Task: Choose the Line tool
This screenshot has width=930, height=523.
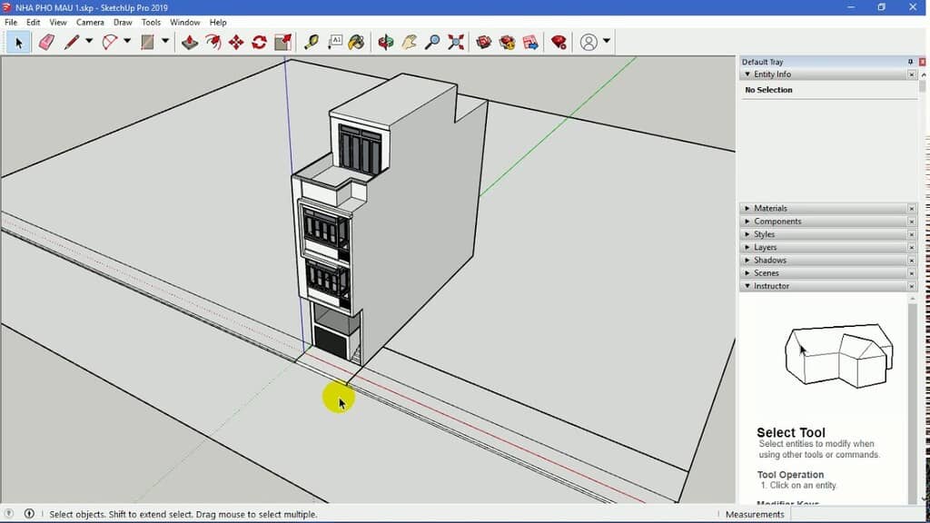Action: pos(72,41)
